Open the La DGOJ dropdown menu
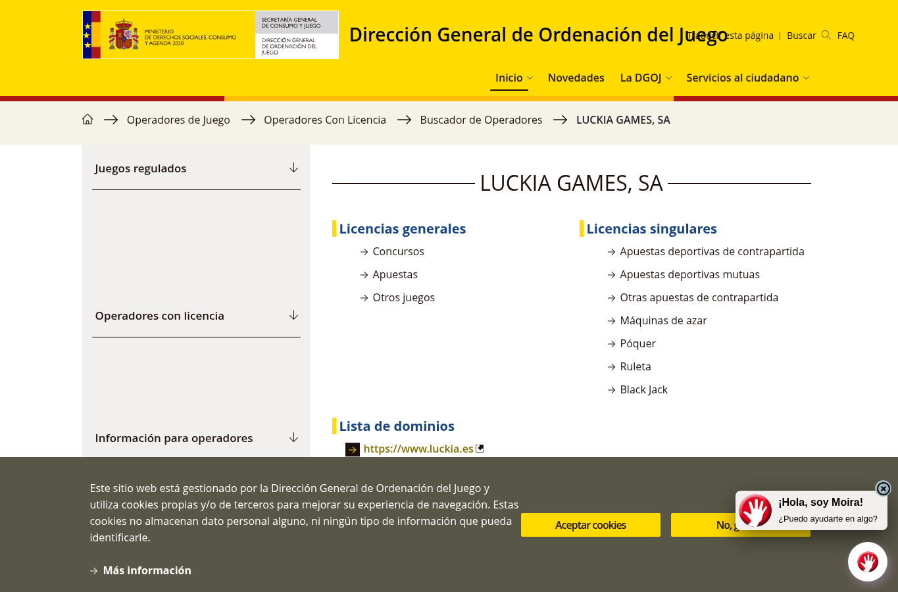Viewport: 898px width, 592px height. tap(645, 78)
